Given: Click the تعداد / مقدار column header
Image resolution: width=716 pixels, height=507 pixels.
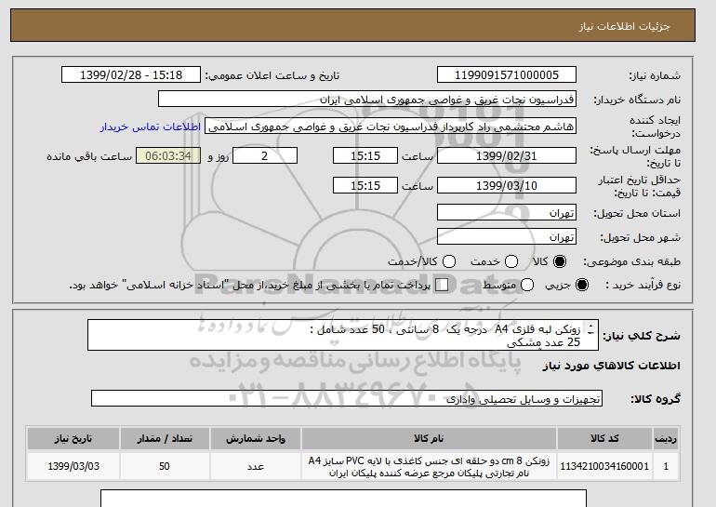Looking at the screenshot, I should (x=165, y=438).
